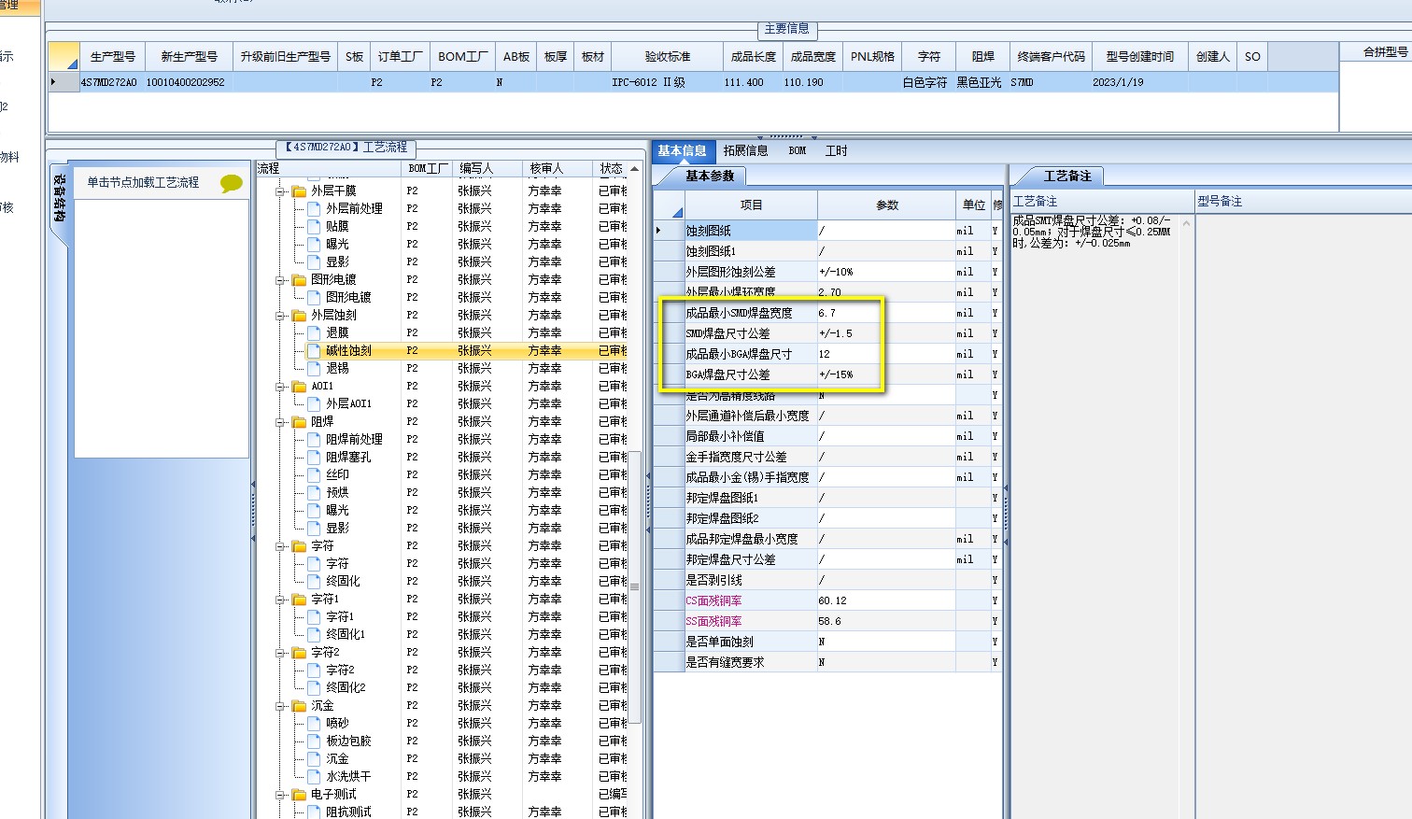Click the select-all corner of the main info grid
The height and width of the screenshot is (819, 1412).
pos(64,56)
